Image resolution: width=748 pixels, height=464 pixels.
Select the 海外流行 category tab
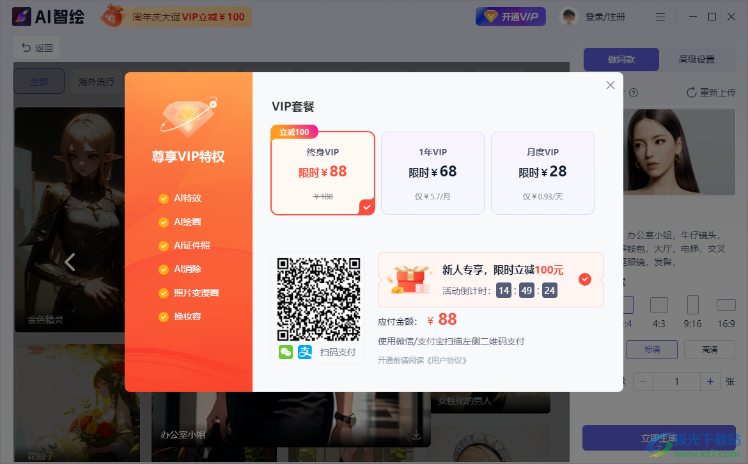[96, 81]
